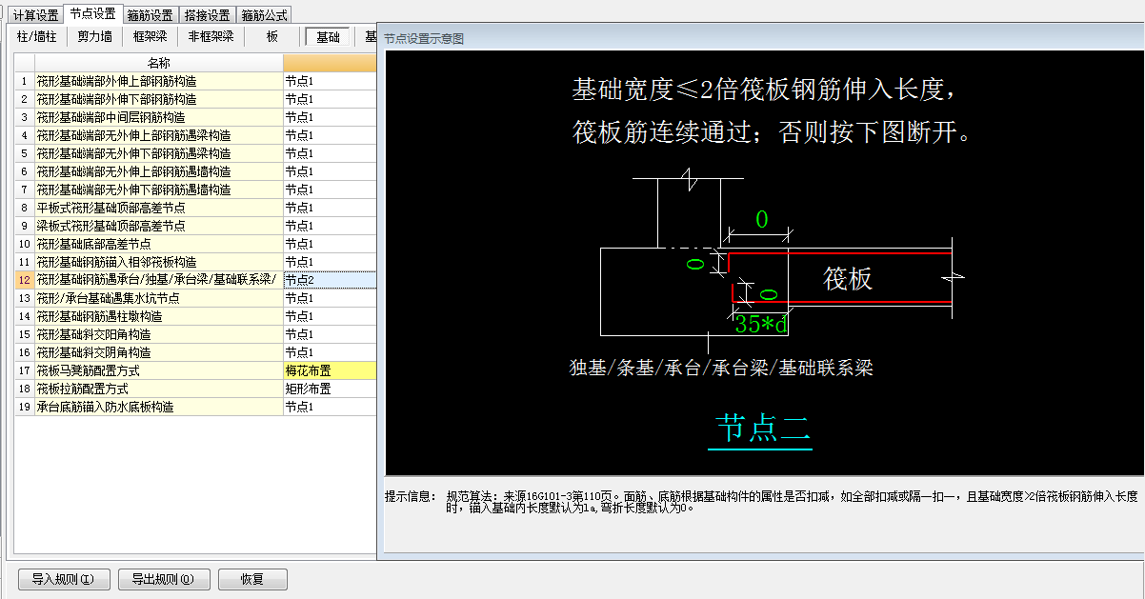Switch to the 计算设置 tab
This screenshot has width=1145, height=599.
[x=35, y=15]
